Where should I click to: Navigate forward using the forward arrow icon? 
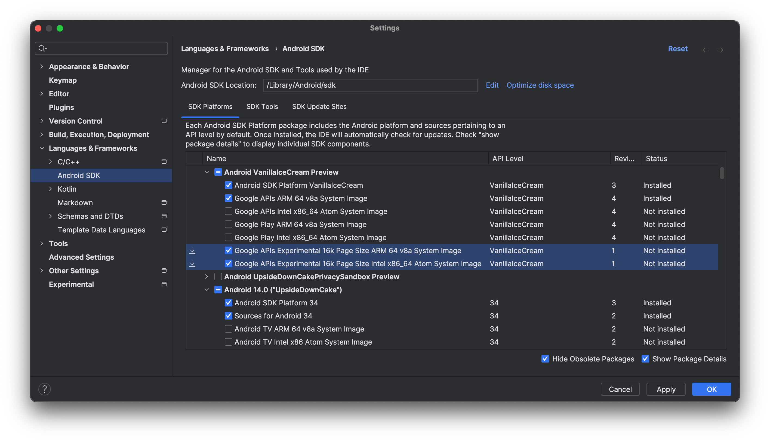coord(720,49)
